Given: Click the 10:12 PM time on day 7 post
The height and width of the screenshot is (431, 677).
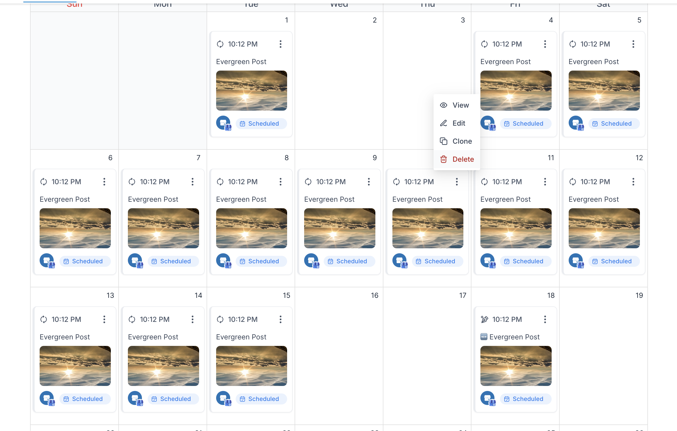Looking at the screenshot, I should [x=155, y=182].
